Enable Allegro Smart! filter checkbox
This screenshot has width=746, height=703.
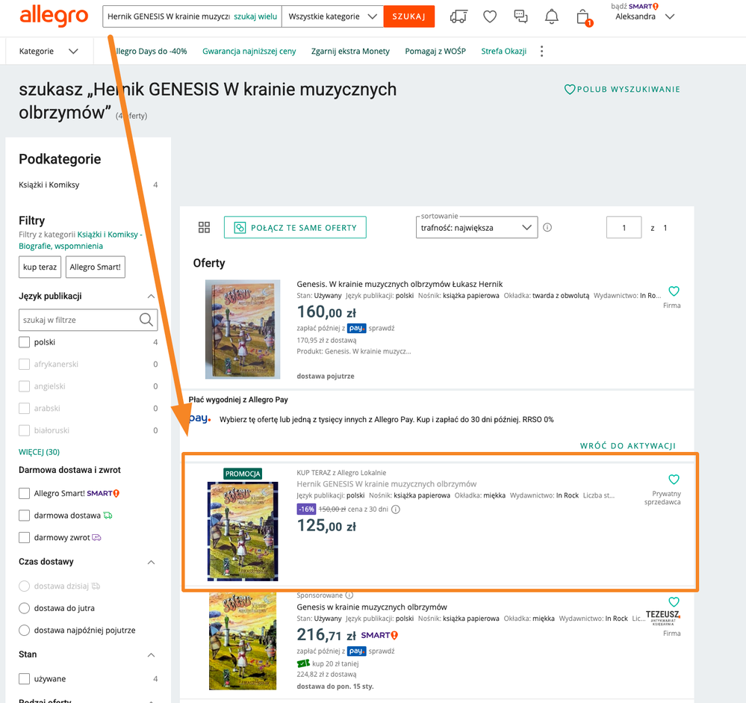[24, 493]
